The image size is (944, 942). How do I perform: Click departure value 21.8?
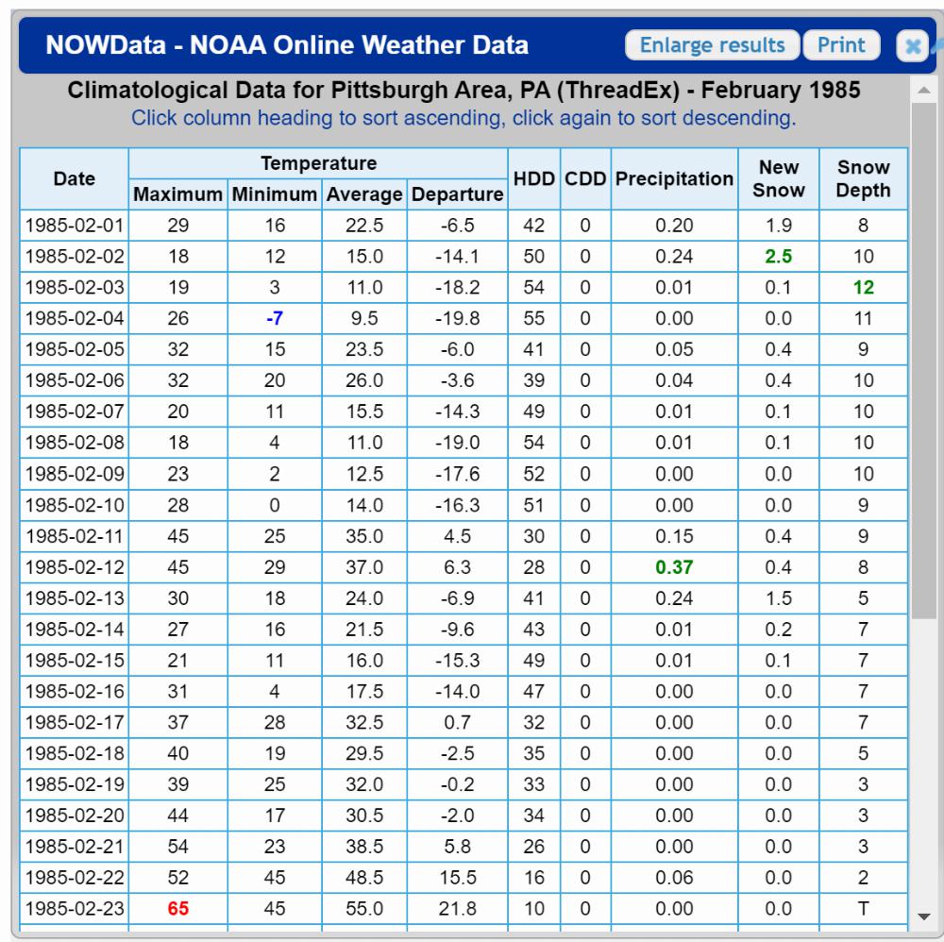pos(457,908)
